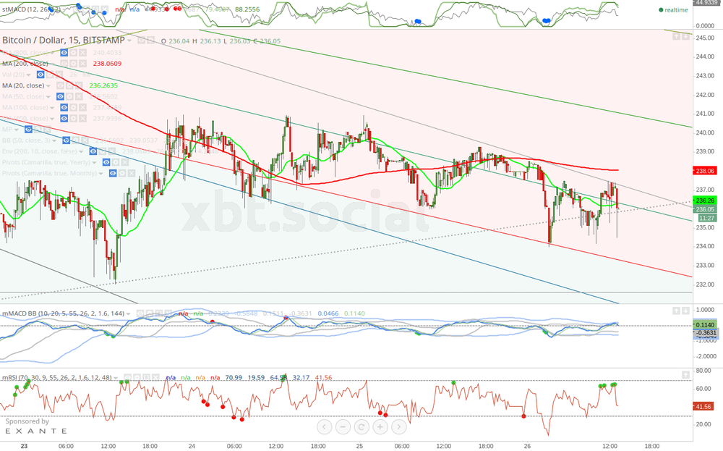
Task: Open the mMACD BB indicator dropdown arrow
Action: coord(129,313)
